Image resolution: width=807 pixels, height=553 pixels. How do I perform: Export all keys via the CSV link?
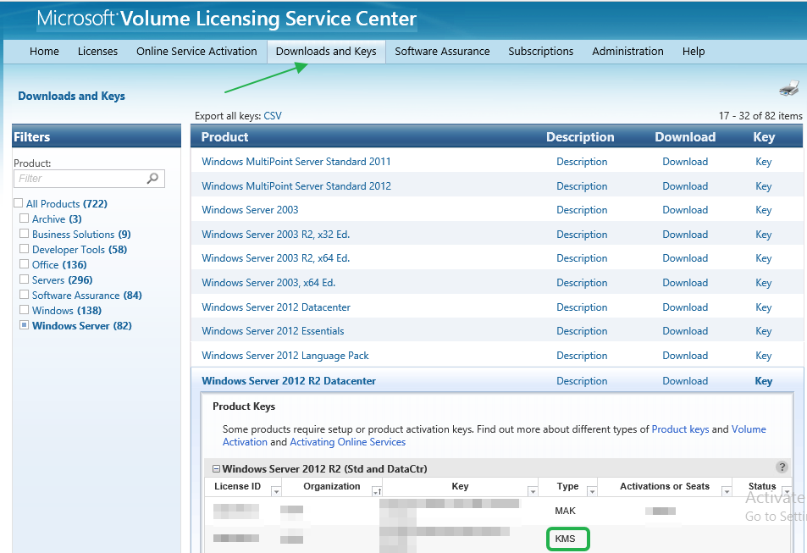coord(273,116)
